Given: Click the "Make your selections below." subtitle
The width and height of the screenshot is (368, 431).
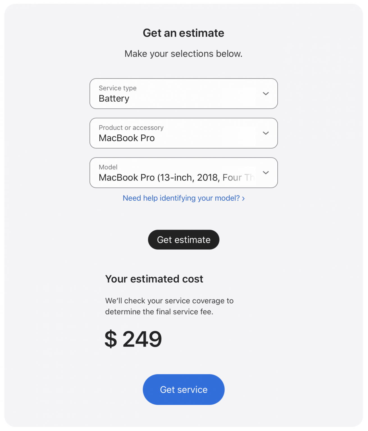Looking at the screenshot, I should [183, 54].
